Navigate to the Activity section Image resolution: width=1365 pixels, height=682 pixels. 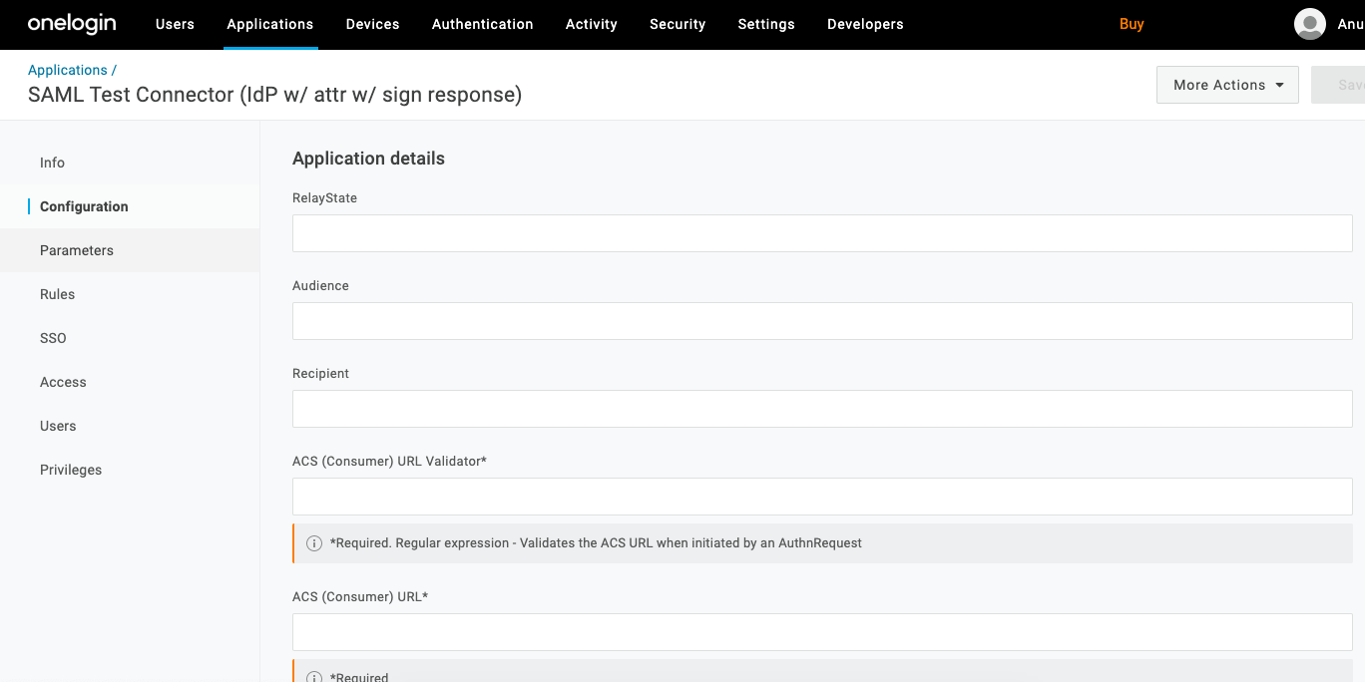tap(591, 24)
